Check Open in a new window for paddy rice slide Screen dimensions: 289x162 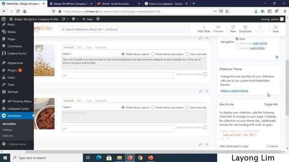point(205,74)
